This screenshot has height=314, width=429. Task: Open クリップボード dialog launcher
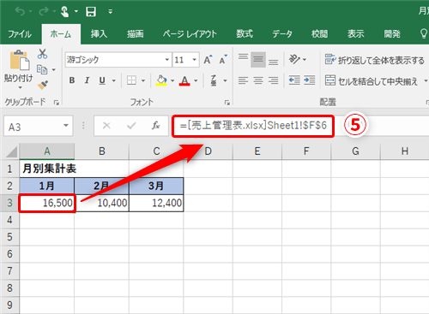pos(57,103)
